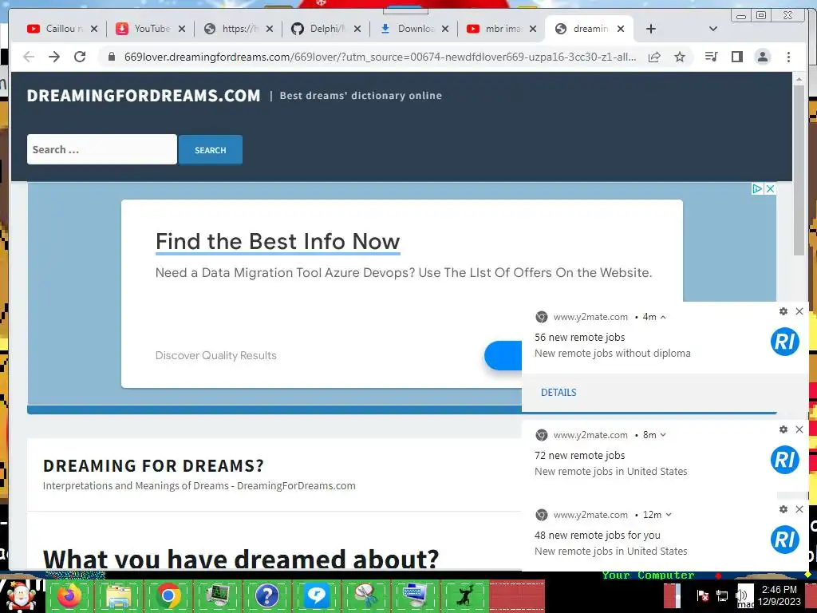Click DETAILS on the 56 jobs notification

point(558,393)
